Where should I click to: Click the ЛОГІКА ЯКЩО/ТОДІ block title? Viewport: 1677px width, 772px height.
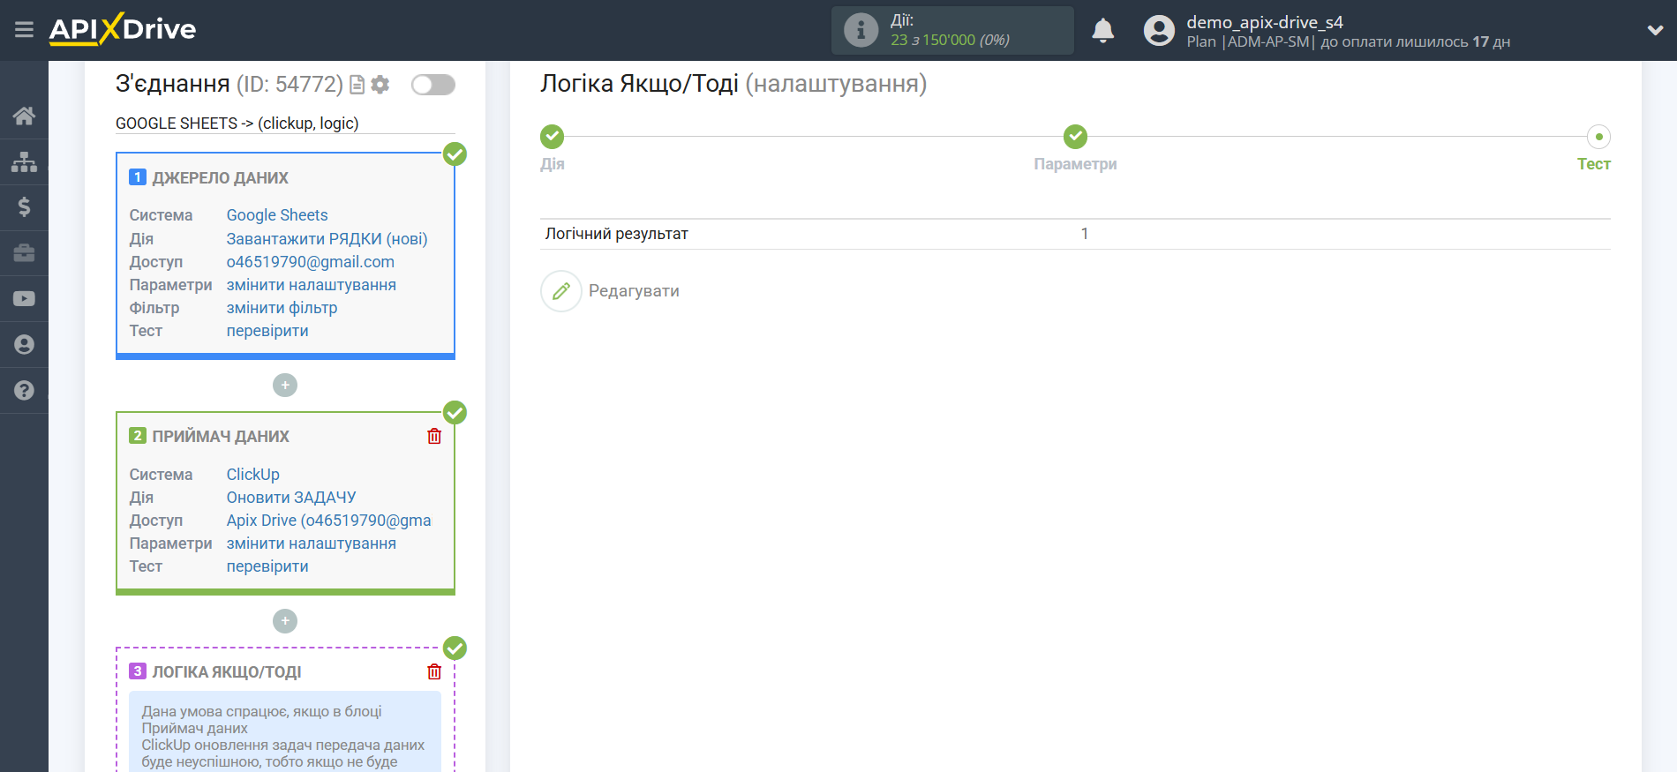point(227,672)
